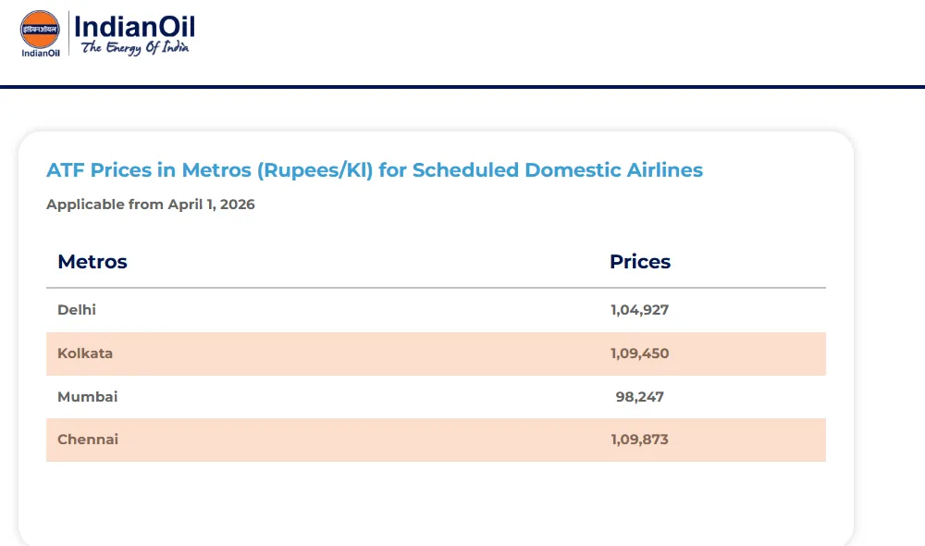Click the Metros column header

click(x=92, y=262)
